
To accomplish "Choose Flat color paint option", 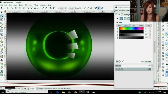I will click(121, 19).
